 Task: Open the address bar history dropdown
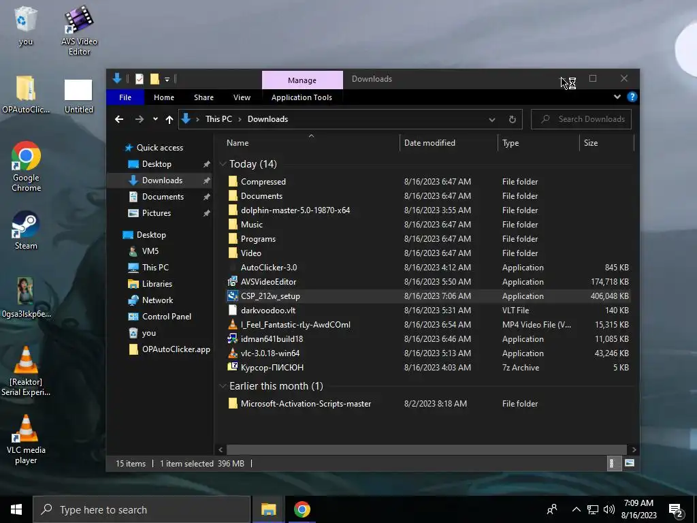click(491, 120)
